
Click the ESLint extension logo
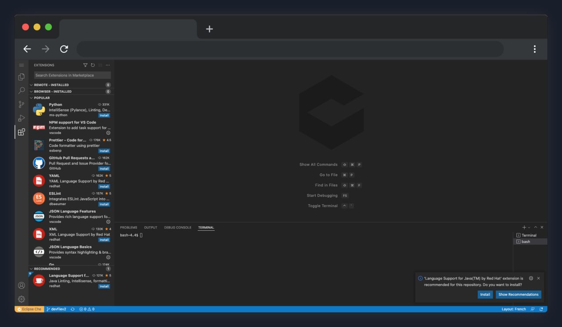tap(39, 198)
